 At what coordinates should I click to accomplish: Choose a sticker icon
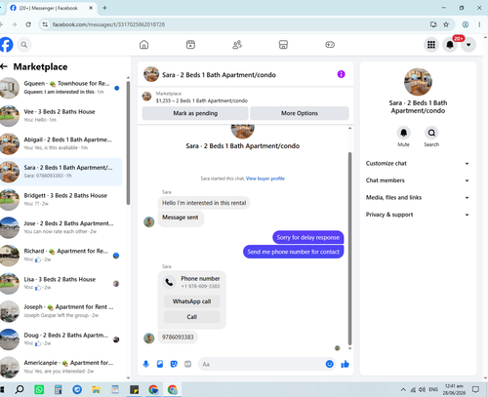174,364
